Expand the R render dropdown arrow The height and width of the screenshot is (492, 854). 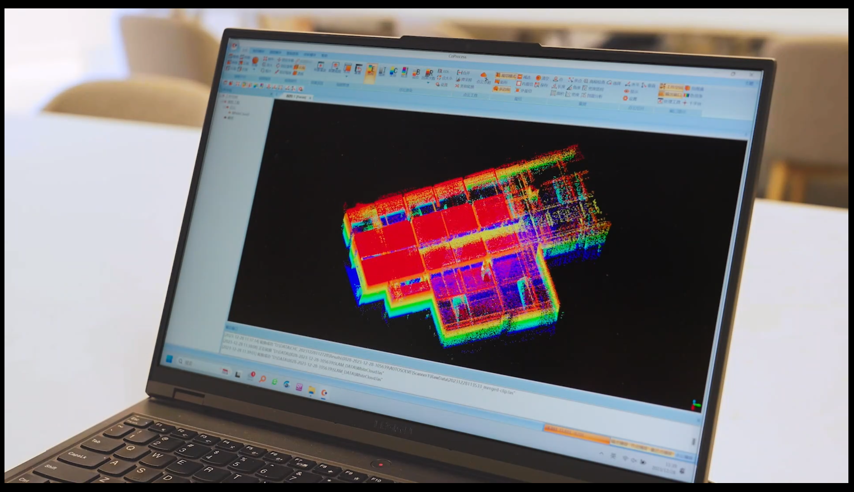click(x=428, y=83)
